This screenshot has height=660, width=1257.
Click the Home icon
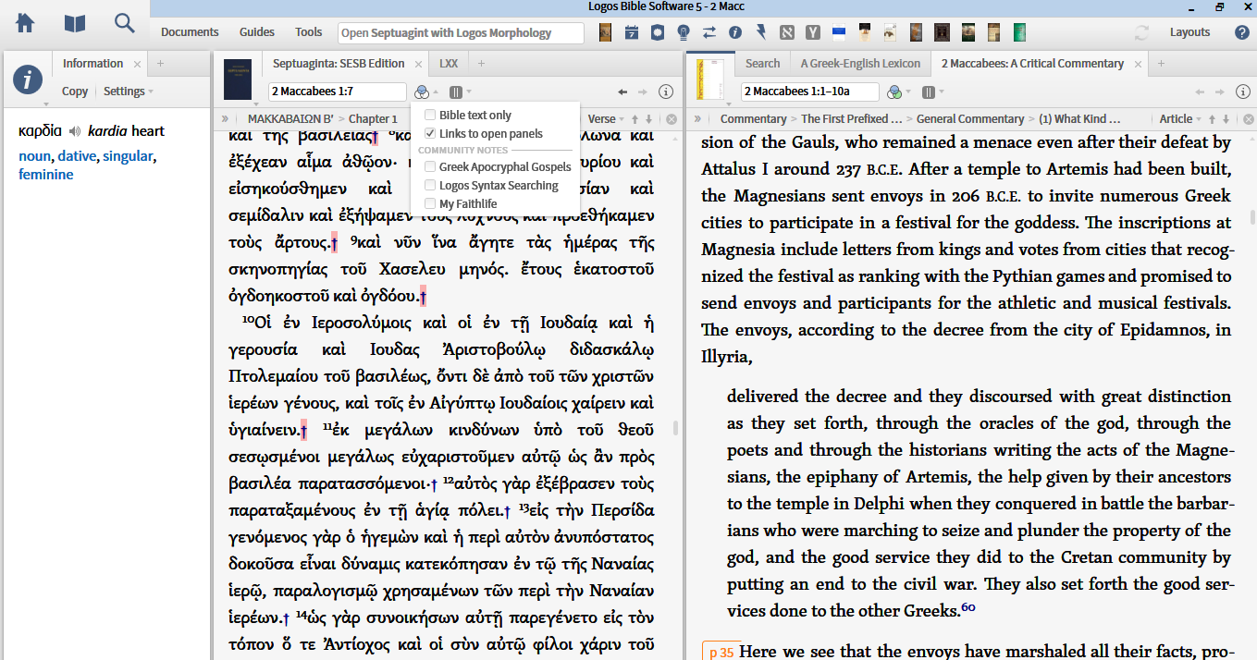(x=25, y=23)
